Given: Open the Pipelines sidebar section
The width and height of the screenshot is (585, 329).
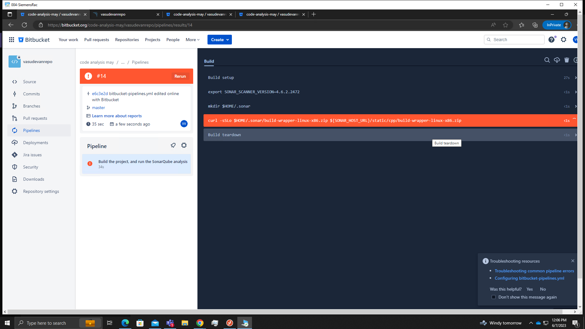Looking at the screenshot, I should tap(31, 130).
